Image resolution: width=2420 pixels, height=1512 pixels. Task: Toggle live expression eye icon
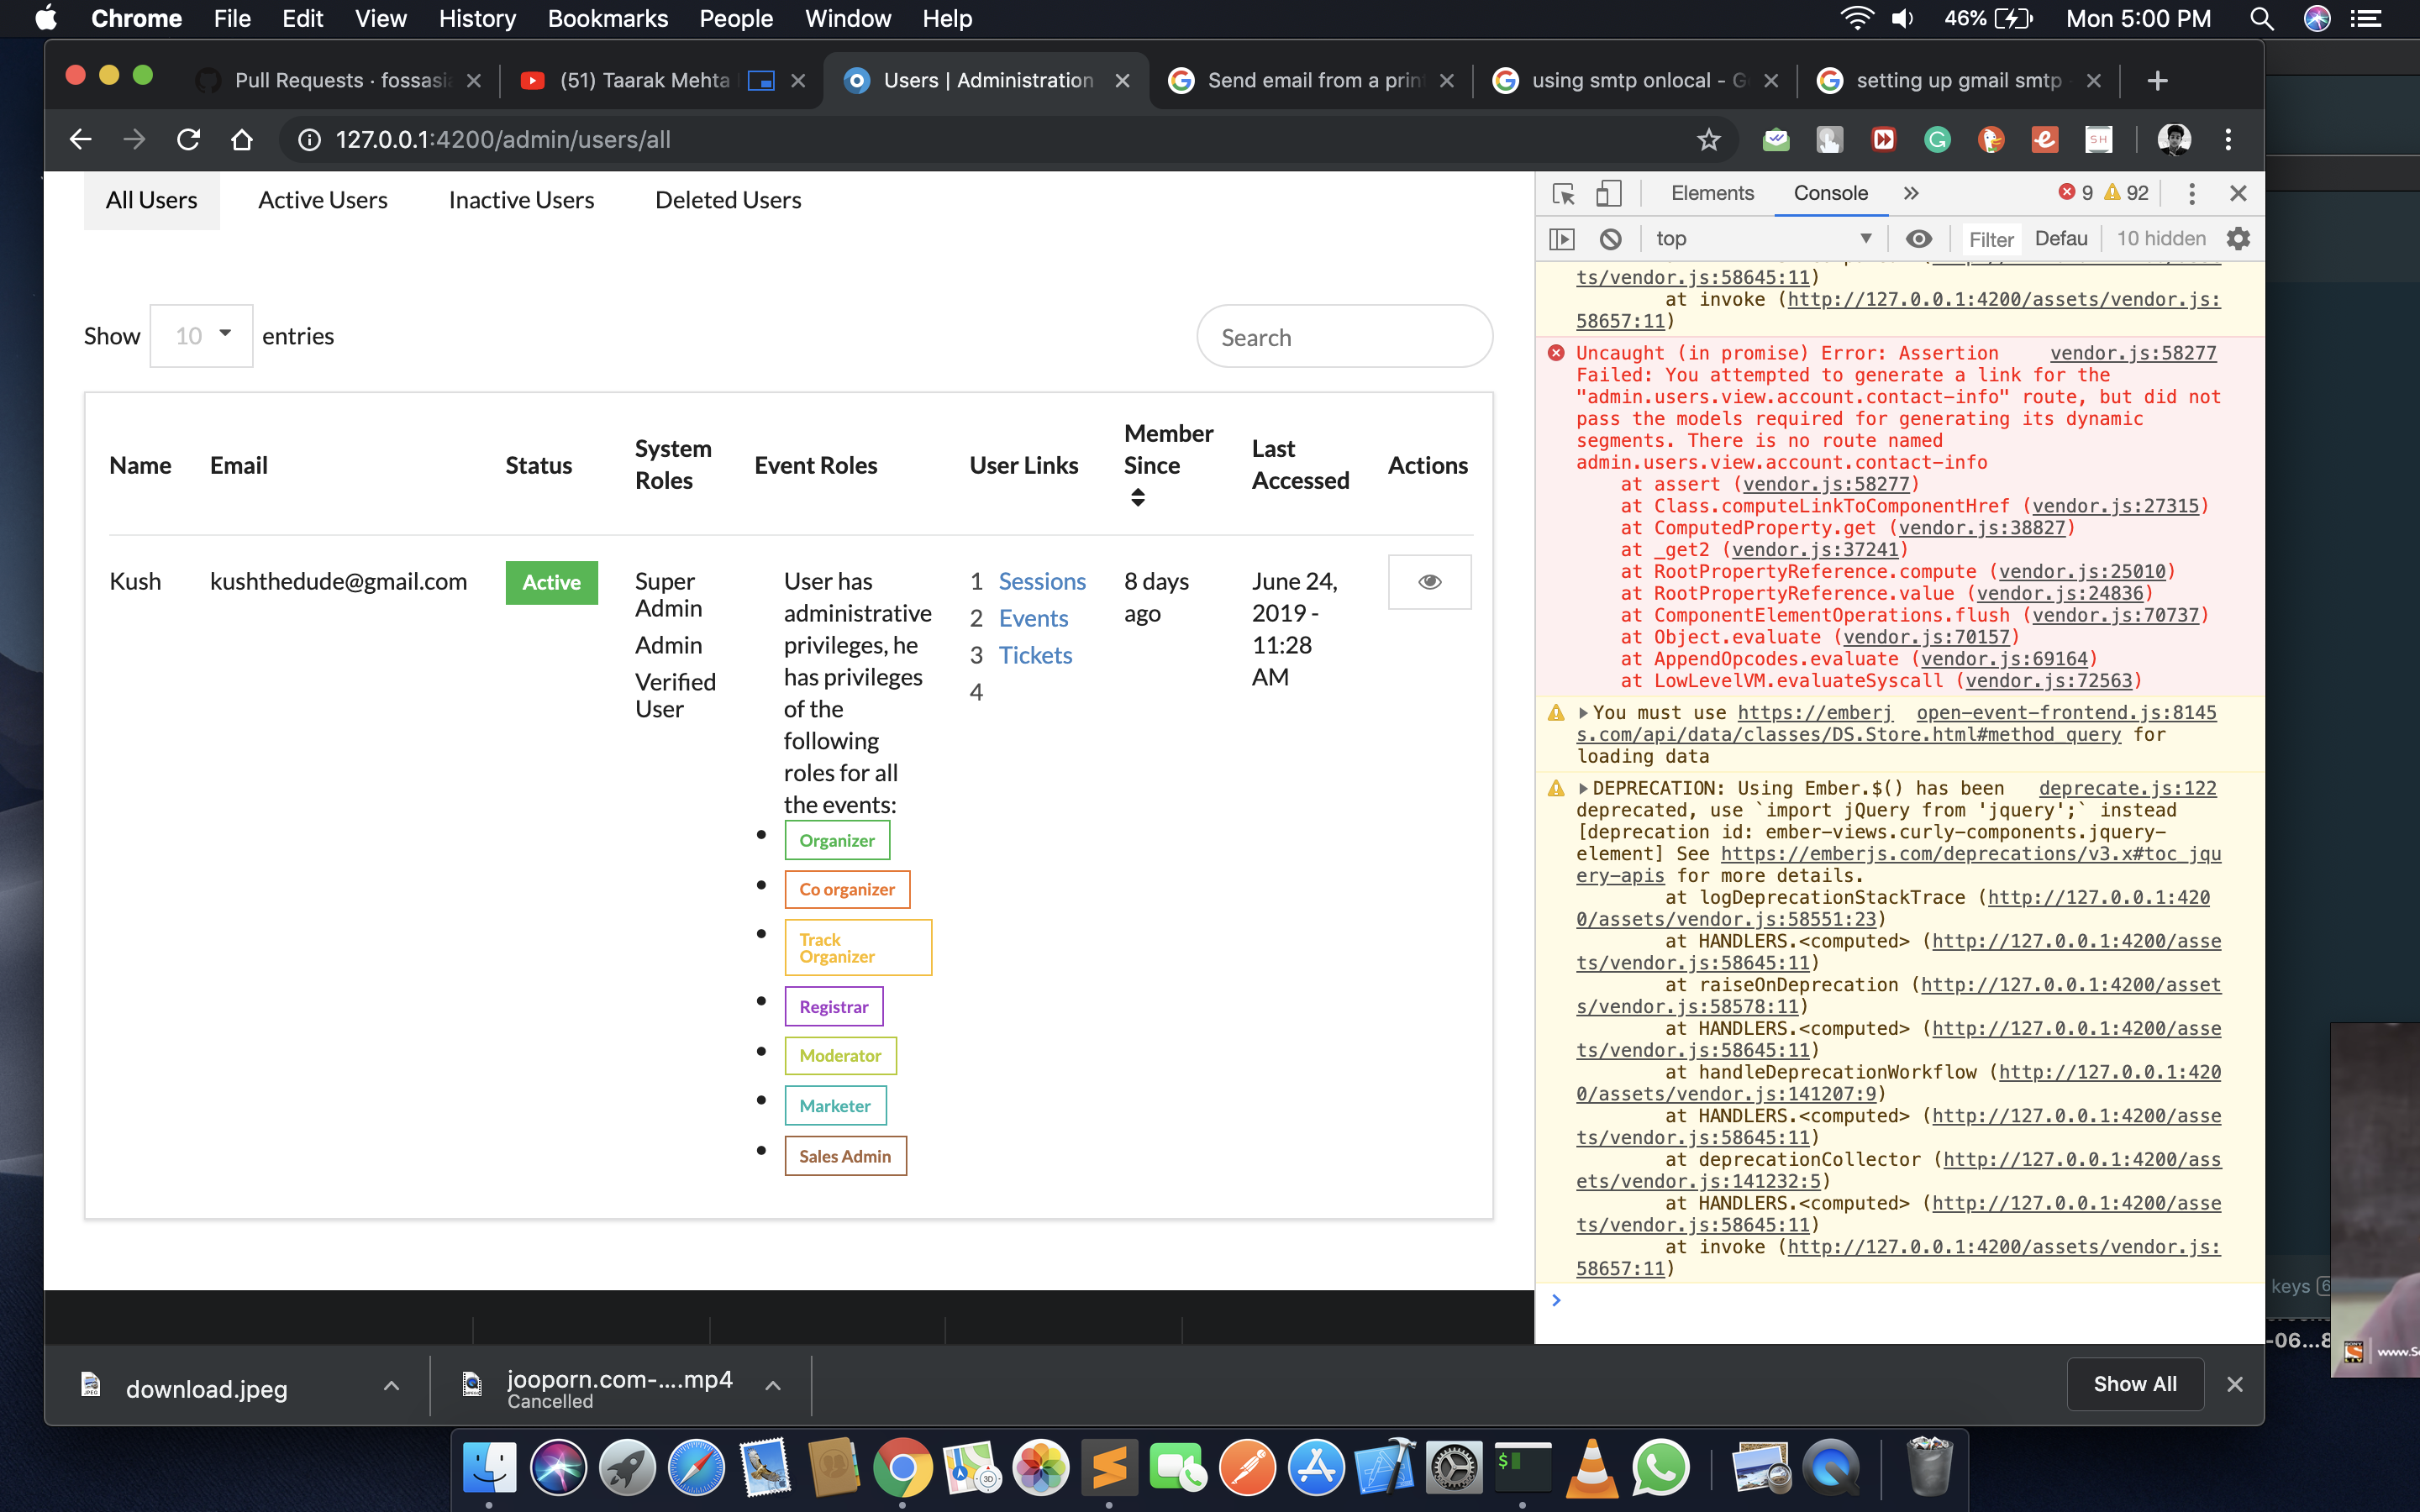point(1918,239)
